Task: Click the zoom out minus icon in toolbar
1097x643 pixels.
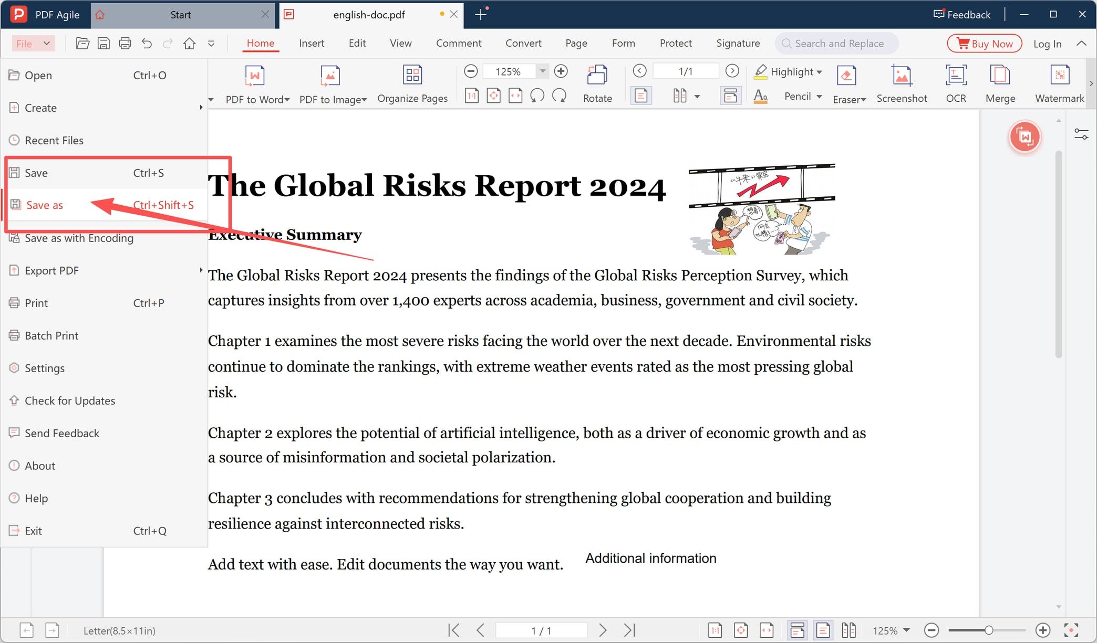Action: [x=471, y=71]
